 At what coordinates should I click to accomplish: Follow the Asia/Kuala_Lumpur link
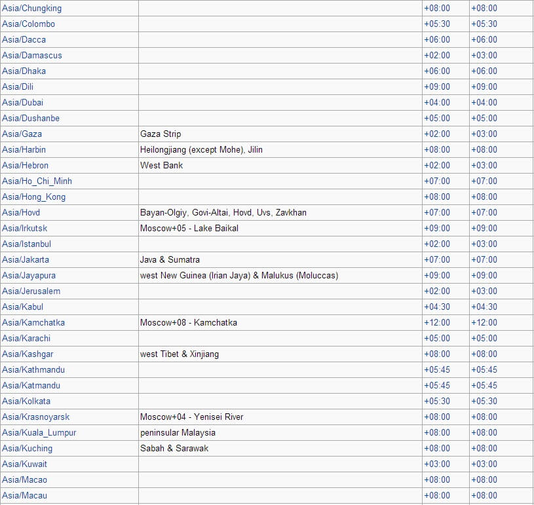39,432
